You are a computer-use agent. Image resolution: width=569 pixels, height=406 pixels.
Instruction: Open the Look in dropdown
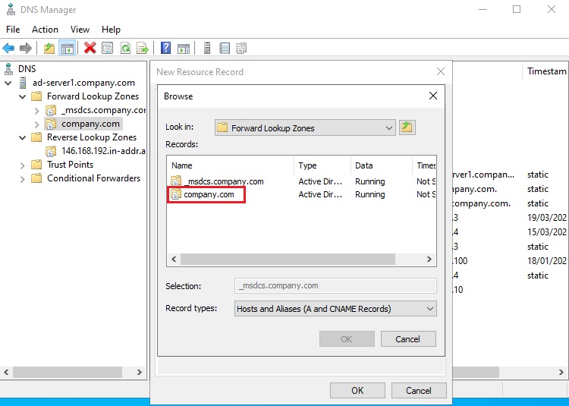tap(388, 127)
